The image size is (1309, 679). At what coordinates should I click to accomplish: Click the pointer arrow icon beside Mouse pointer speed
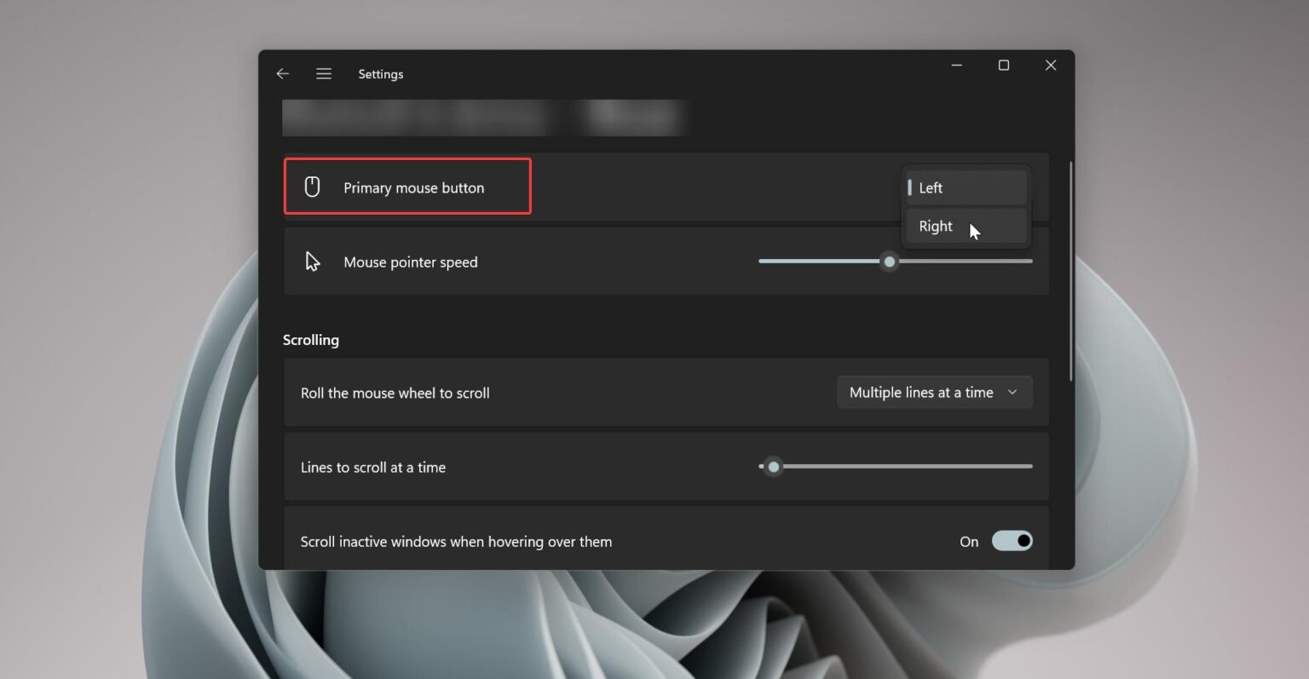pyautogui.click(x=312, y=261)
